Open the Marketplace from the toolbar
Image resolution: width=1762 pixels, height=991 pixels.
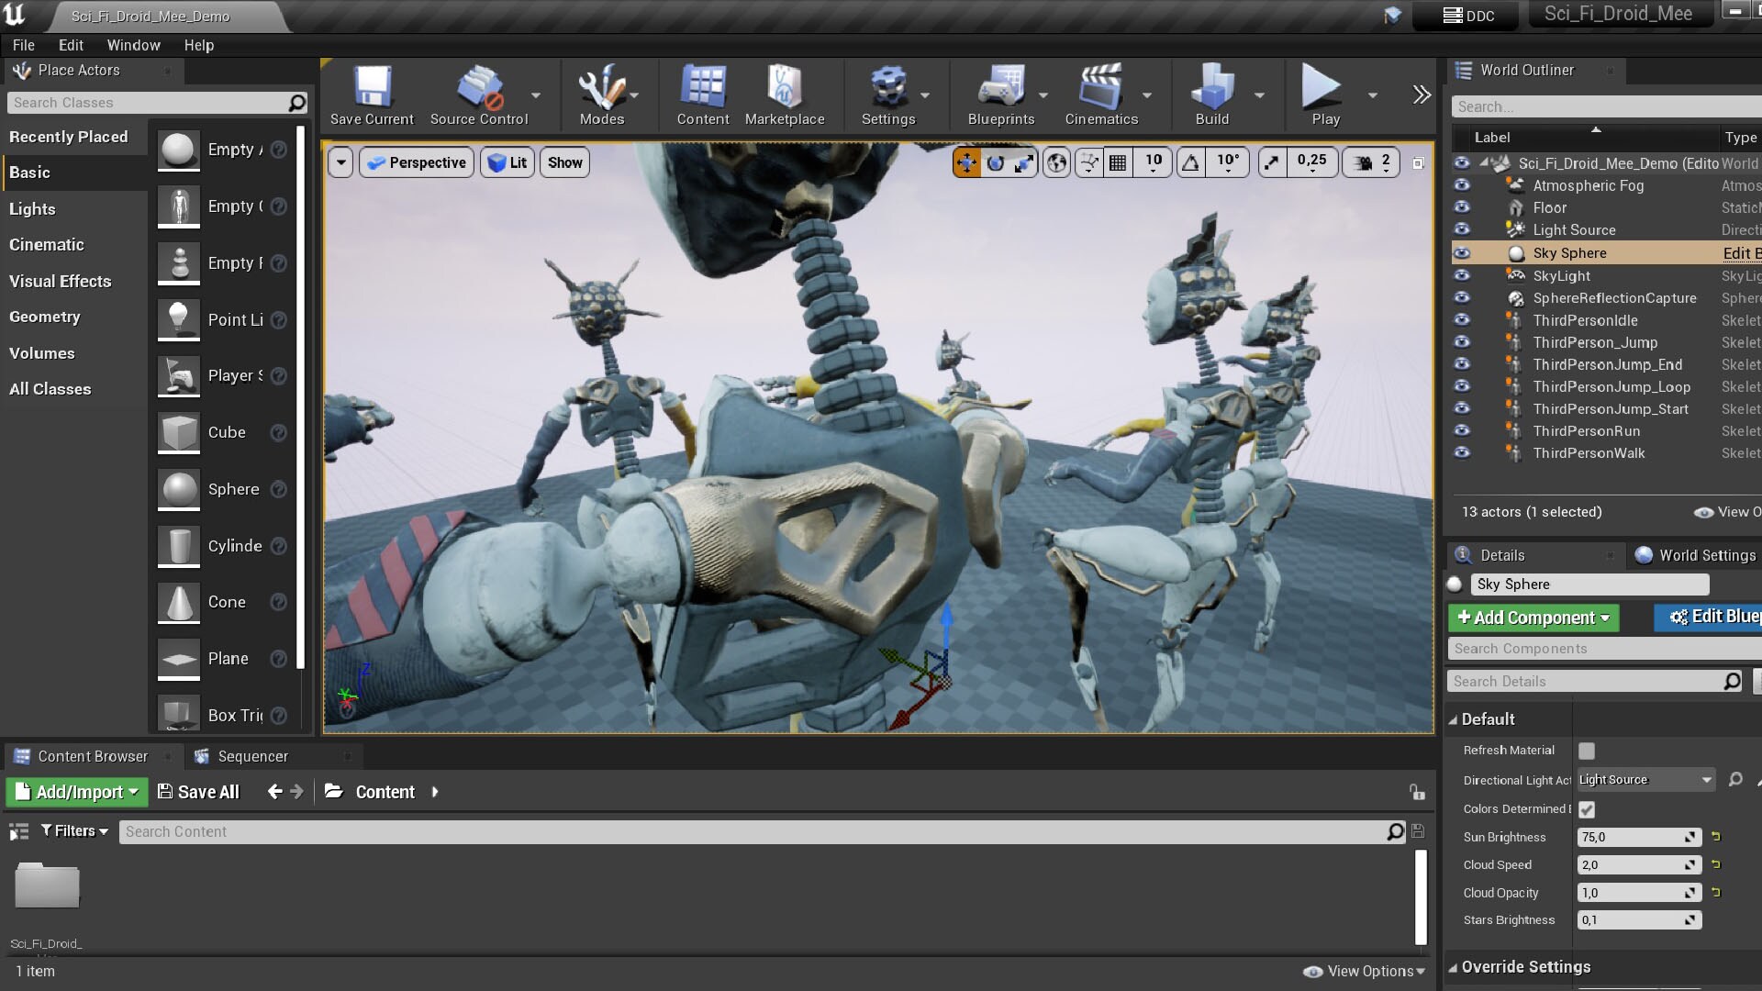coord(785,92)
